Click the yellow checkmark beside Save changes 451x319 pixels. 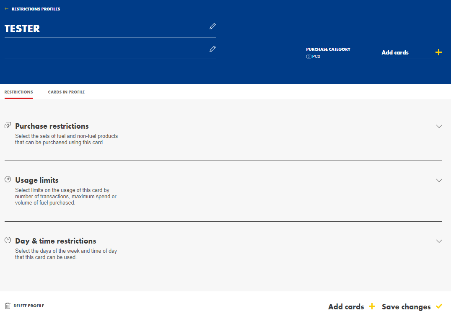point(439,306)
